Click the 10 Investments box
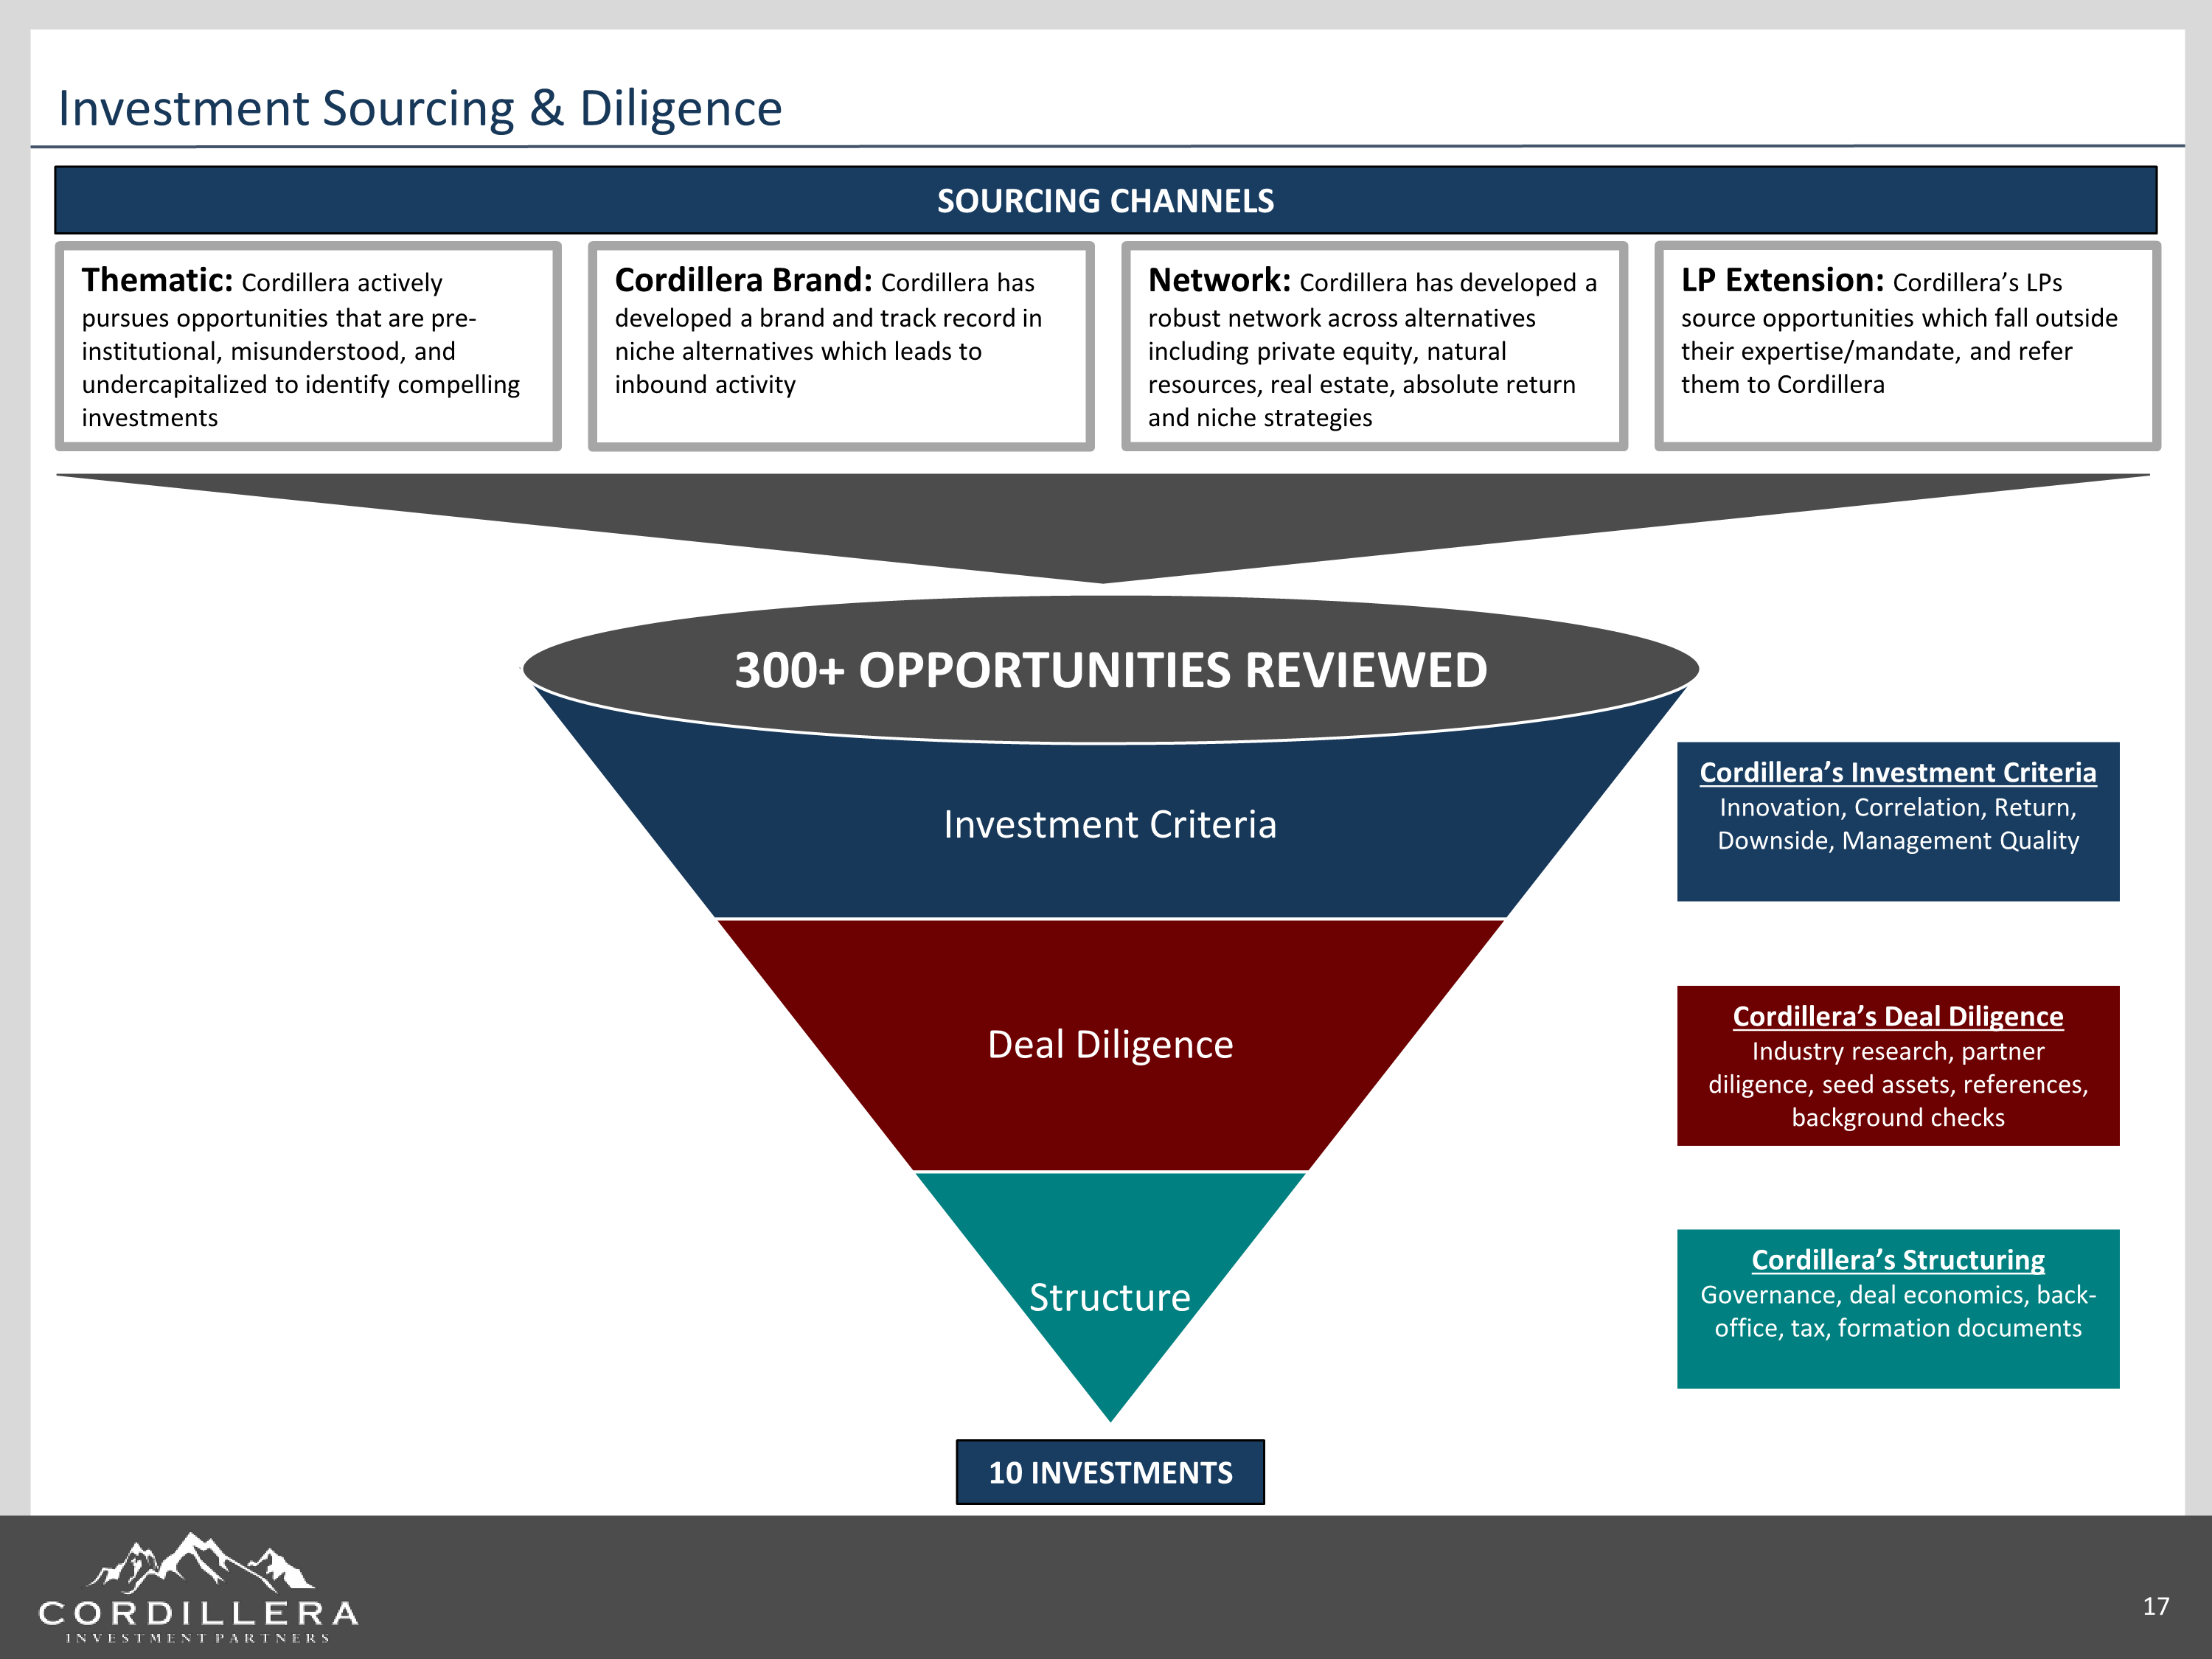The width and height of the screenshot is (2212, 1659). coord(1110,1472)
